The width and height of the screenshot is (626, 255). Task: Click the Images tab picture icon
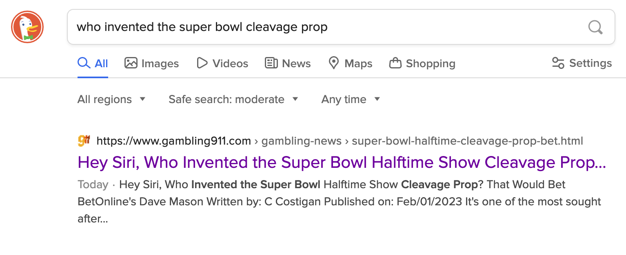coord(131,63)
